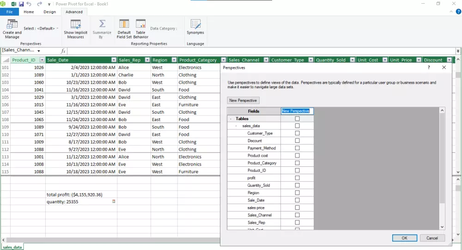Check the Customer_Type field checkbox
The image size is (462, 250).
point(297,133)
